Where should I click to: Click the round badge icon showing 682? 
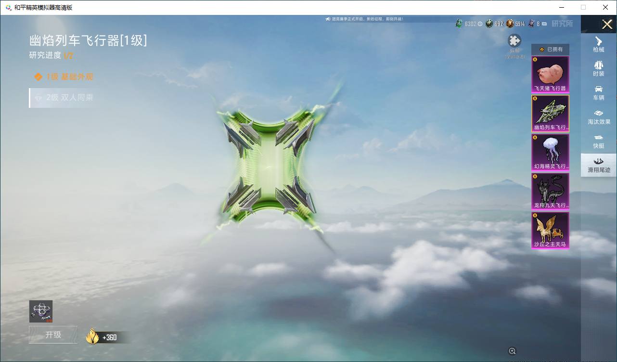click(x=489, y=23)
